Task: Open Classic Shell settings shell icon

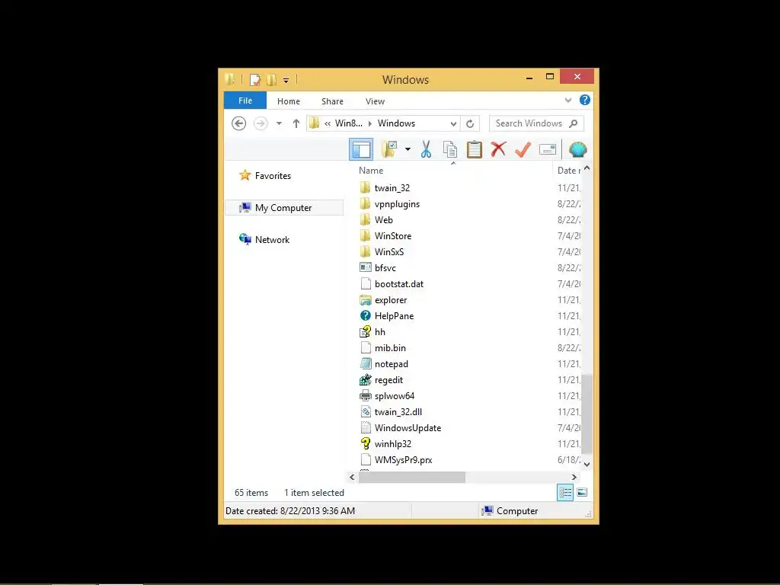Action: pyautogui.click(x=577, y=149)
